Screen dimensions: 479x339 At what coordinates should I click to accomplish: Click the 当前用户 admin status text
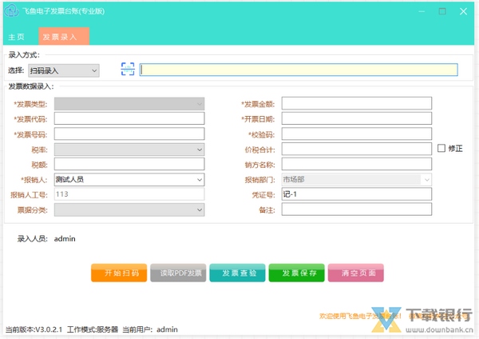150,329
